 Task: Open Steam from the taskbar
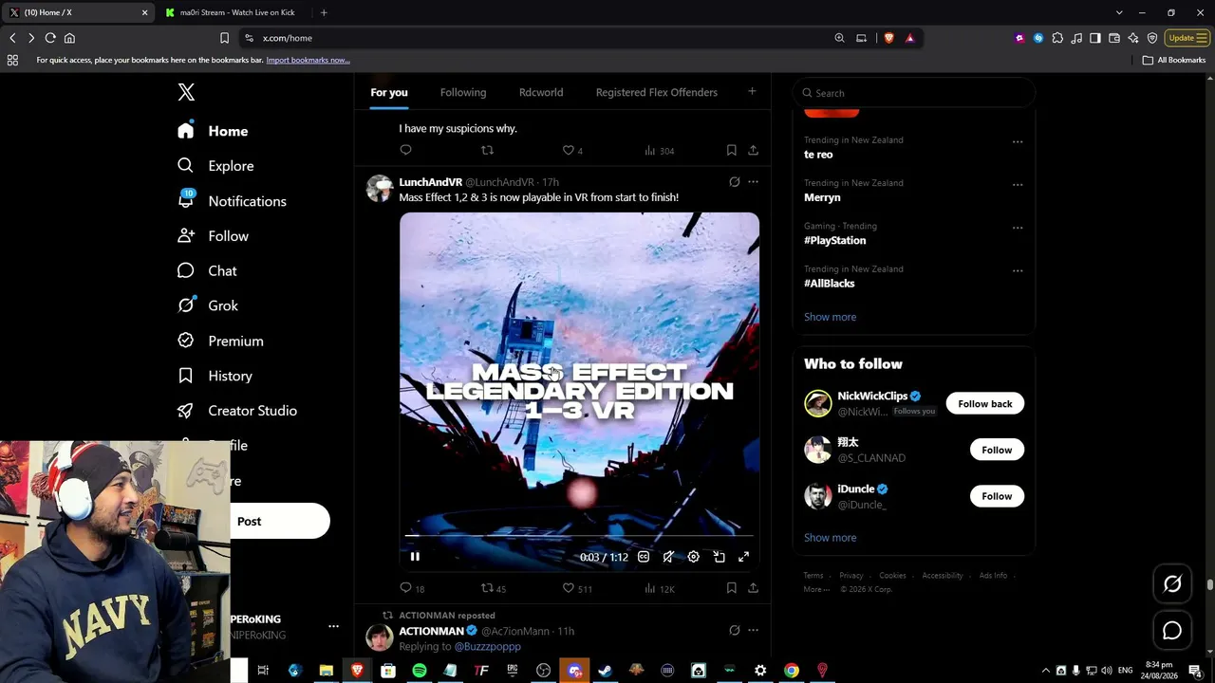click(606, 671)
